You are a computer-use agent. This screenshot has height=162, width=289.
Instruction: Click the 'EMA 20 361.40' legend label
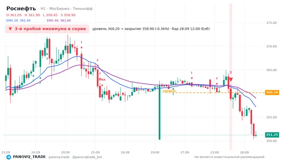pyautogui.click(x=19, y=21)
